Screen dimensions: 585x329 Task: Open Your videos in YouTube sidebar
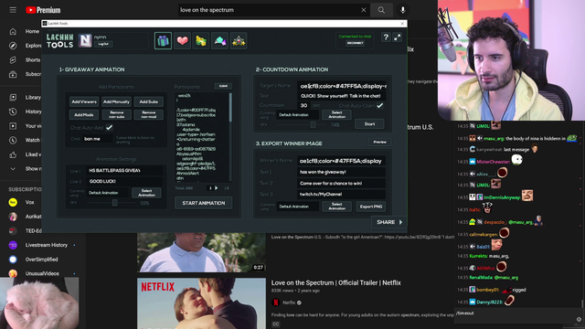click(25, 126)
